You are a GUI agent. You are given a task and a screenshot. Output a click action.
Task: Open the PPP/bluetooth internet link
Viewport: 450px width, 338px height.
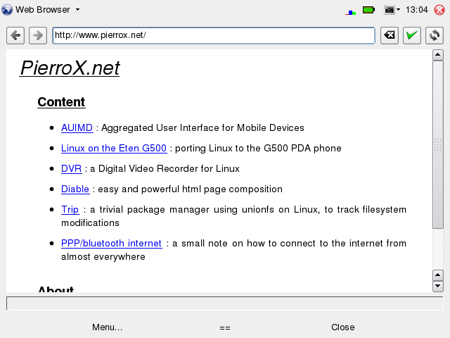coord(112,244)
